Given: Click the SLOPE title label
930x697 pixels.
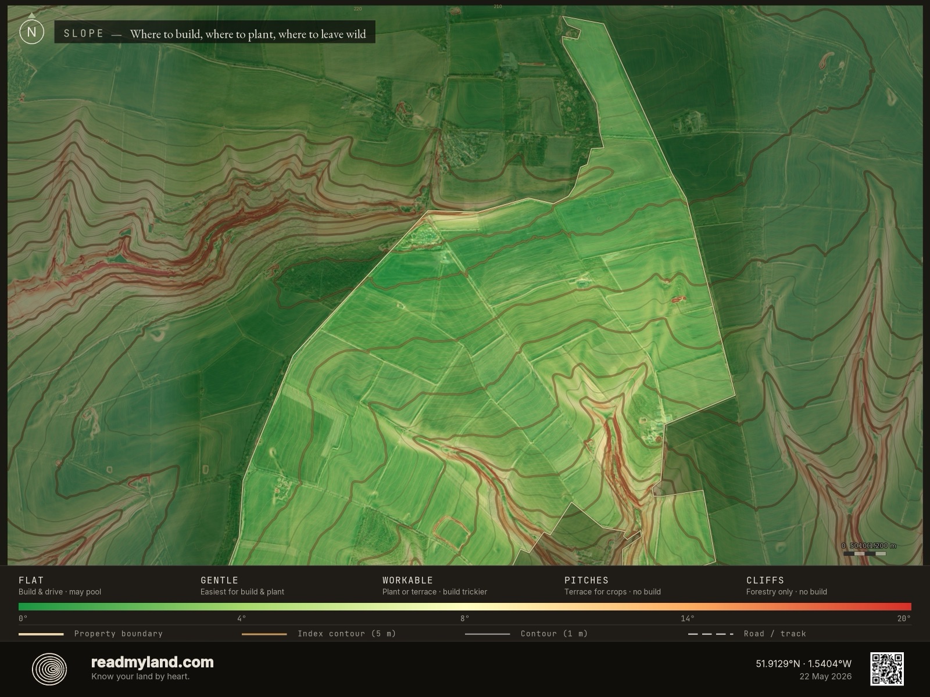Looking at the screenshot, I should point(84,34).
